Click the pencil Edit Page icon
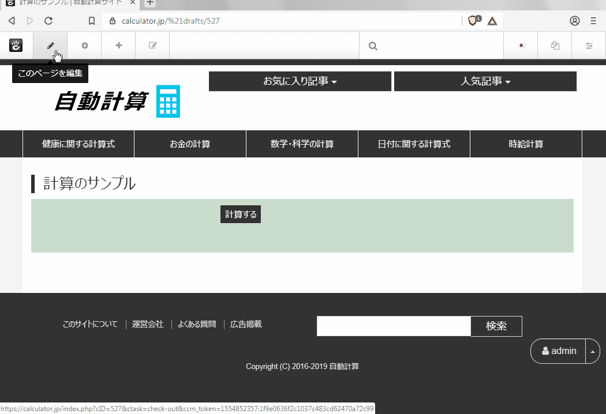606x414 pixels. tap(50, 46)
